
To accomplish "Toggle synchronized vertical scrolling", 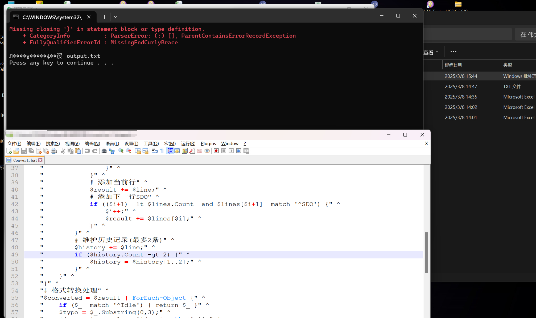I will [138, 151].
